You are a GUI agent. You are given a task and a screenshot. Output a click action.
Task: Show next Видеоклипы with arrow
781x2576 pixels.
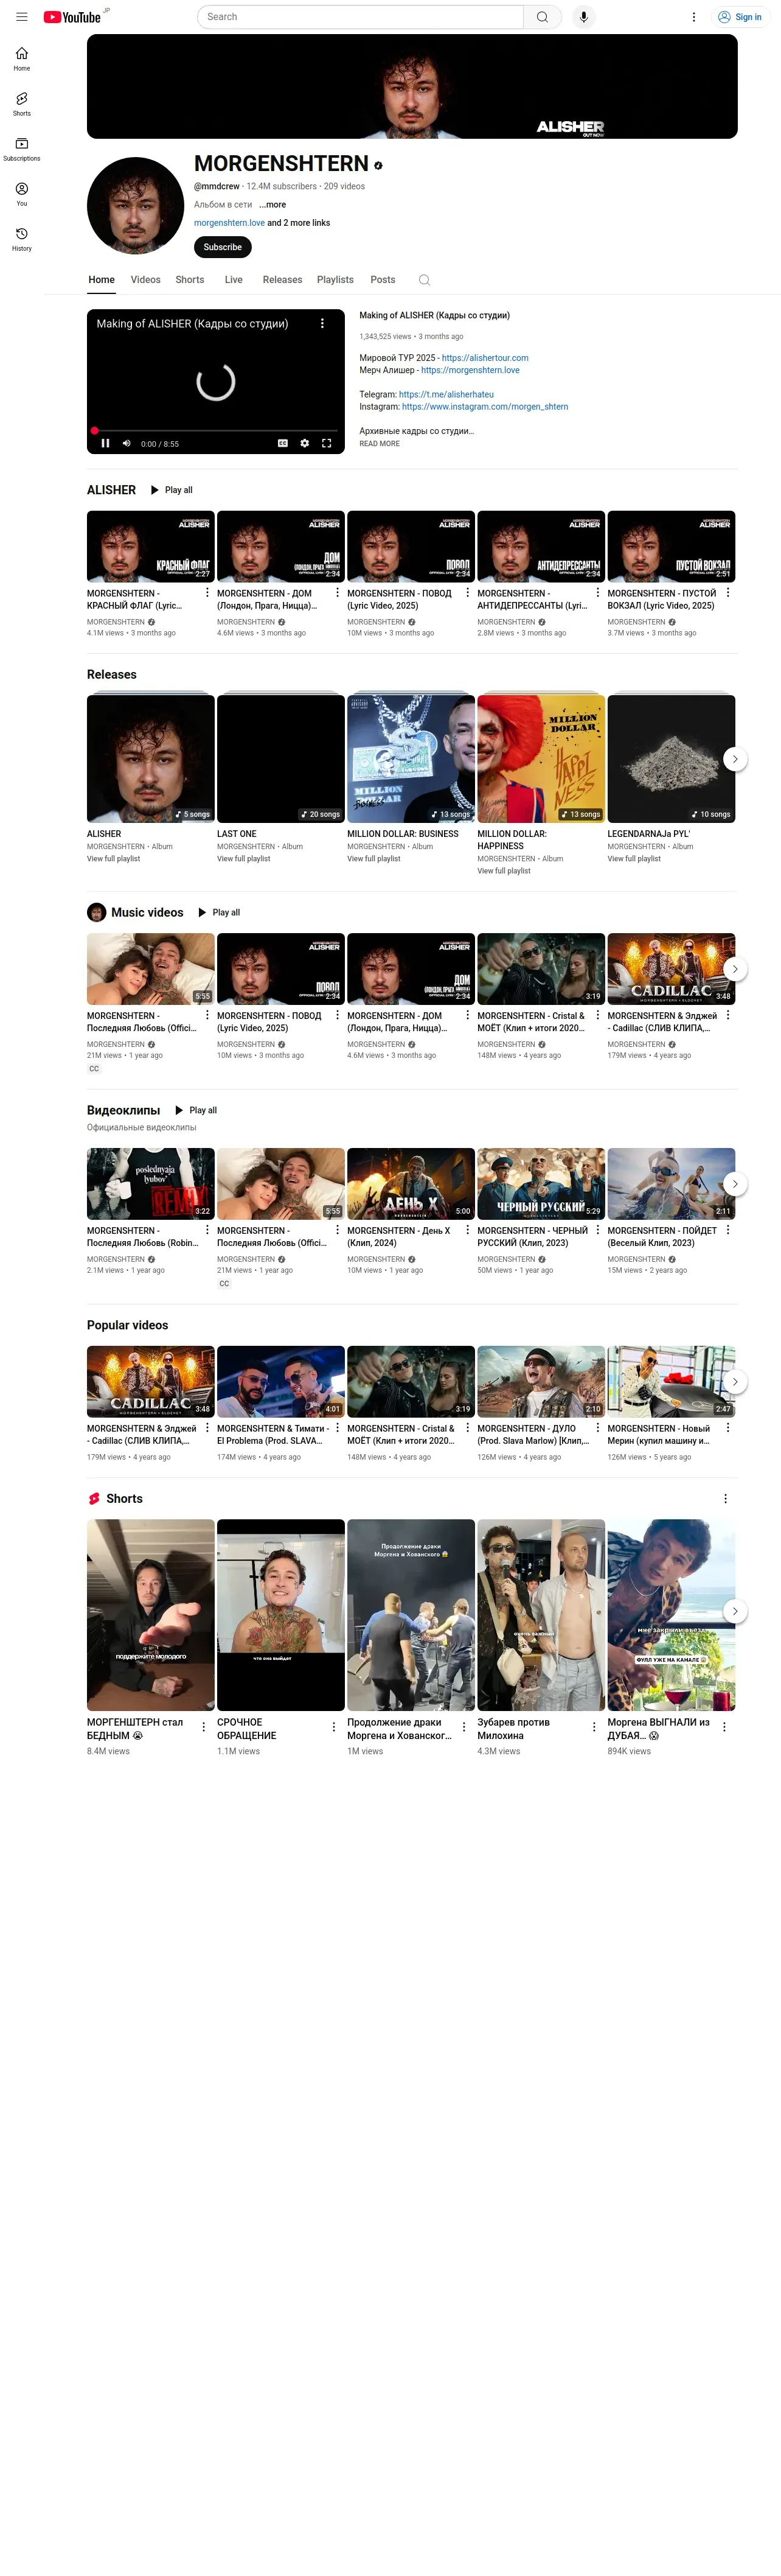point(735,1184)
